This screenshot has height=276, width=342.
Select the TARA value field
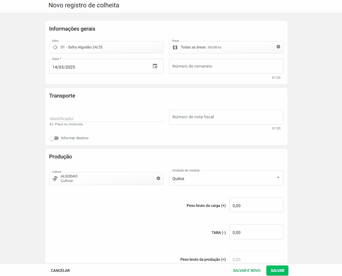[256, 232]
